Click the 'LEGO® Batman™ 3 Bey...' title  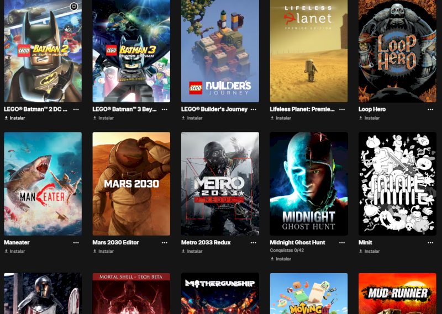click(x=125, y=109)
